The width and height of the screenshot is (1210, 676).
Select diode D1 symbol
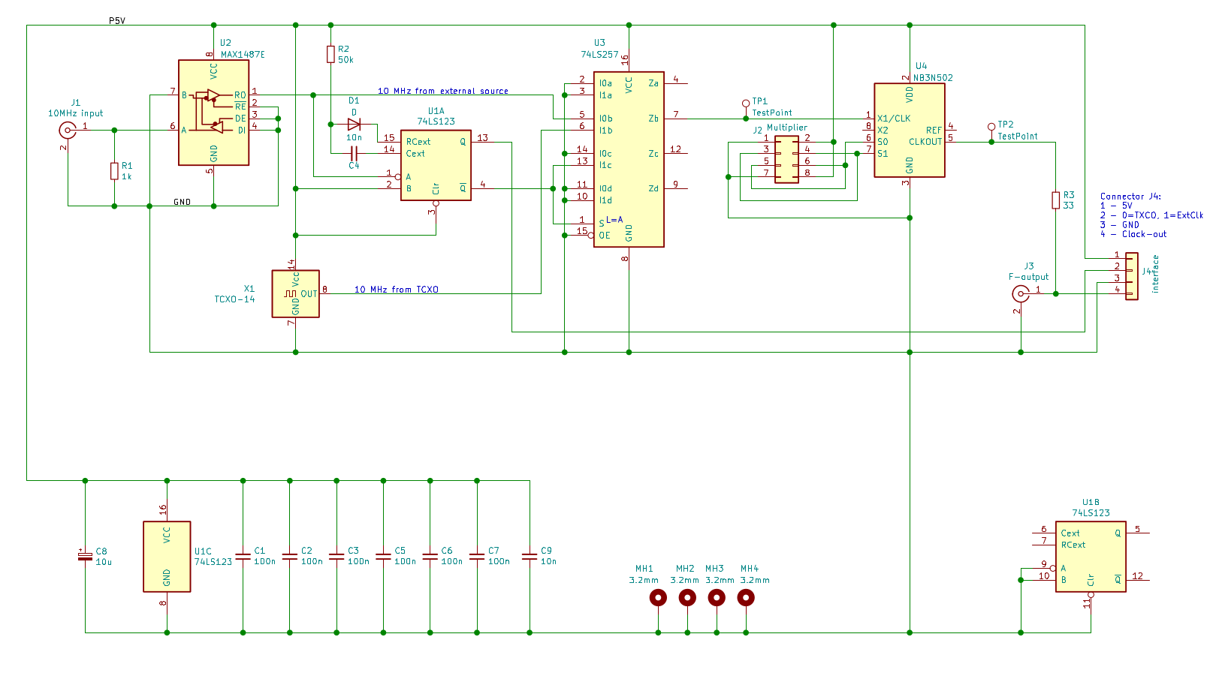(x=354, y=125)
